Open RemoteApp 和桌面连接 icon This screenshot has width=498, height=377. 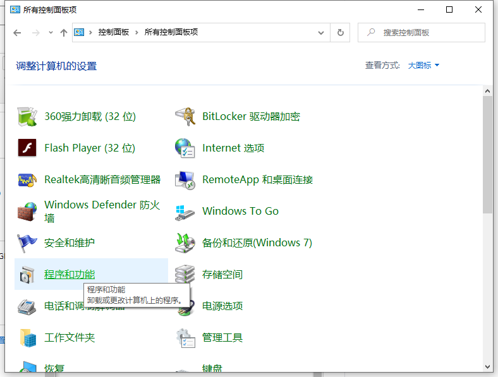tap(185, 180)
